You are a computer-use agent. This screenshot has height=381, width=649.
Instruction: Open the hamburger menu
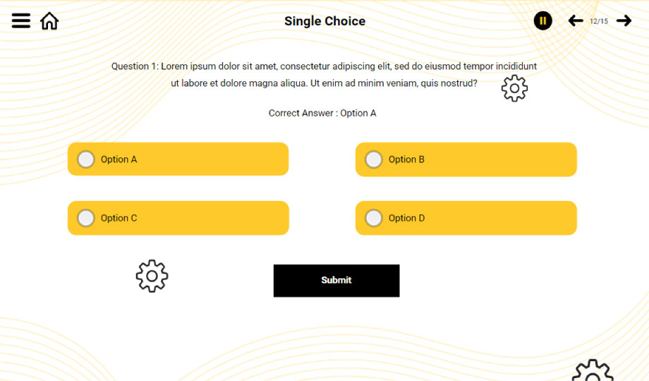21,20
